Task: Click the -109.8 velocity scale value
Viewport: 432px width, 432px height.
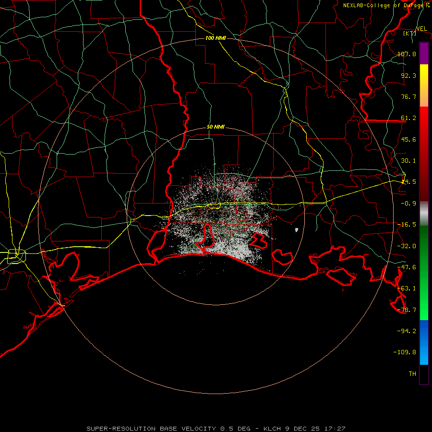Action: click(x=405, y=352)
